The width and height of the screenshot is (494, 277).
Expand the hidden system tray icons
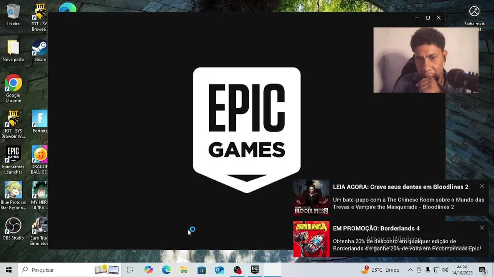tap(410, 270)
